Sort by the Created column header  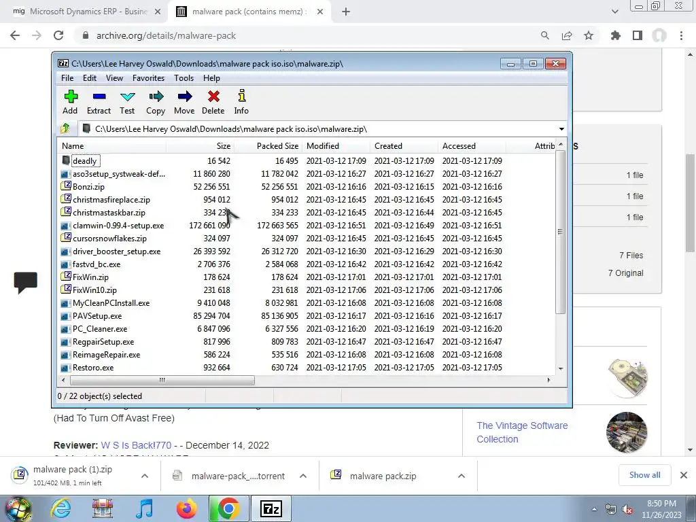click(x=404, y=146)
